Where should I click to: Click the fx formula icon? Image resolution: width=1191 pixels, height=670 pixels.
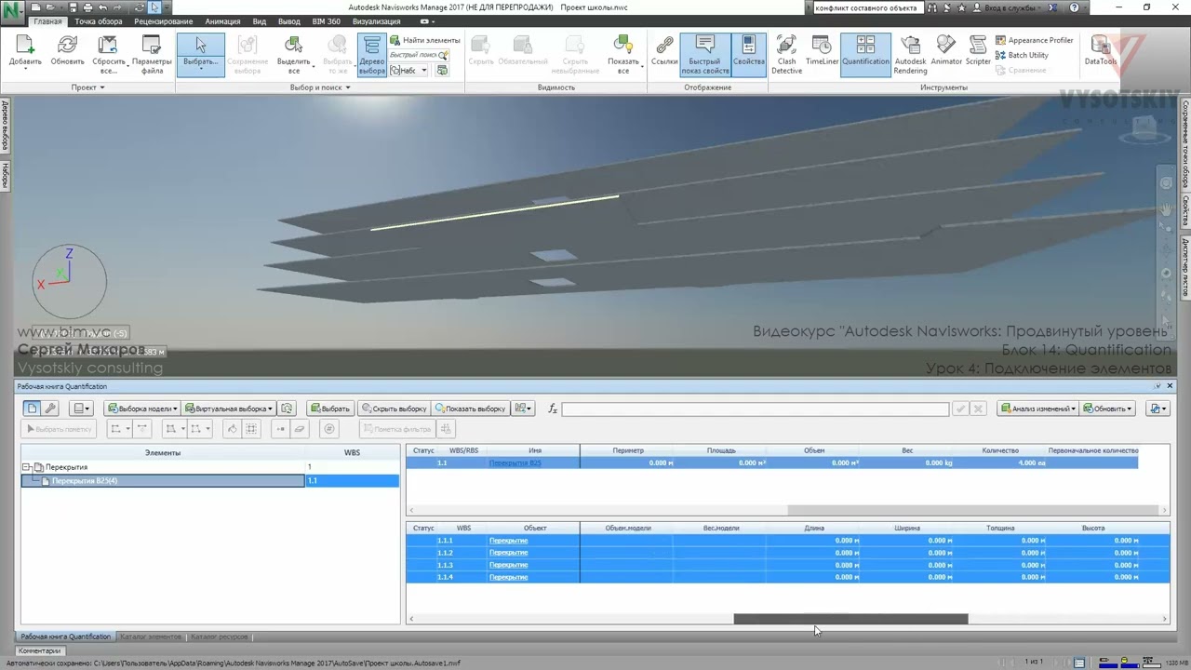(x=553, y=409)
